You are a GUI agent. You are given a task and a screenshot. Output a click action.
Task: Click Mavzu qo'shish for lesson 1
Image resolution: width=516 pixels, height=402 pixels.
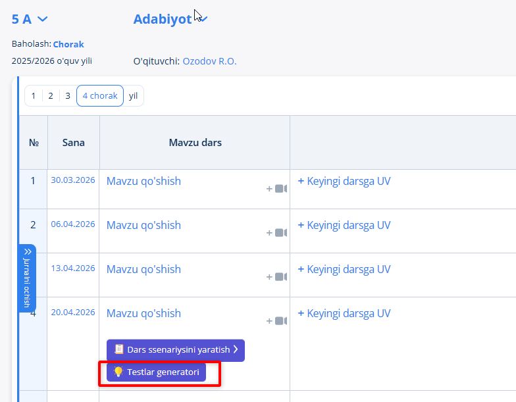coord(143,181)
